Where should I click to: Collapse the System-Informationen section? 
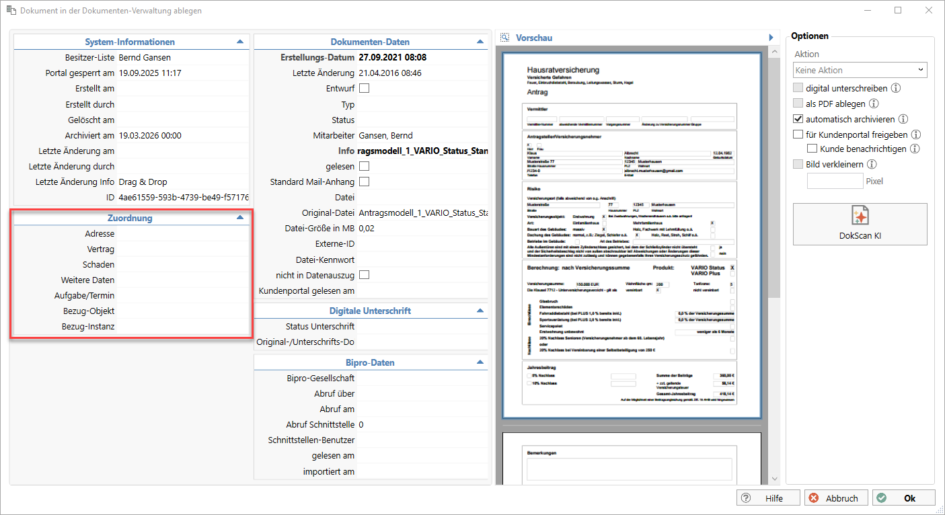tap(240, 42)
